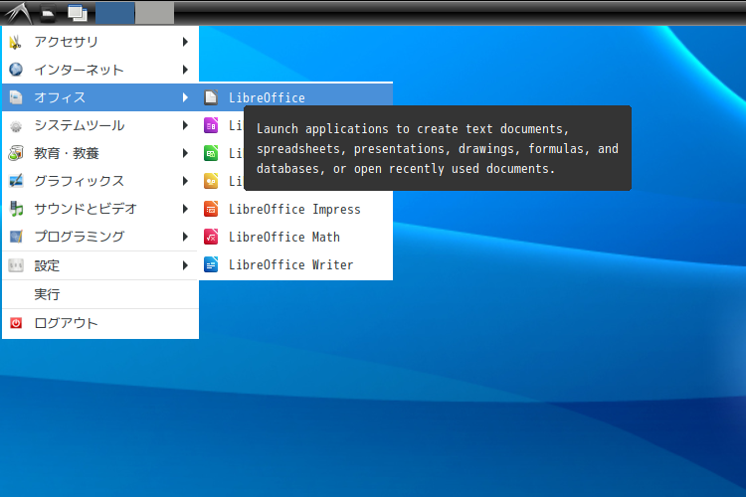Image resolution: width=746 pixels, height=497 pixels.
Task: Launch LibreOffice from the Office submenu
Action: [x=296, y=97]
